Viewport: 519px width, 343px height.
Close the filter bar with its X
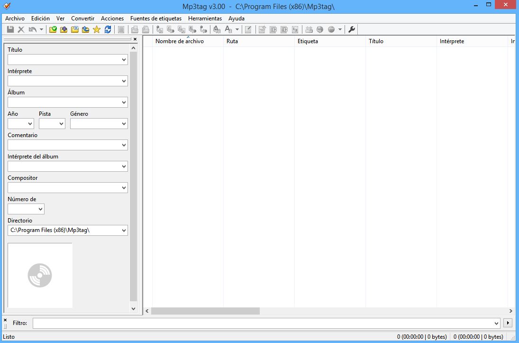pos(5,320)
